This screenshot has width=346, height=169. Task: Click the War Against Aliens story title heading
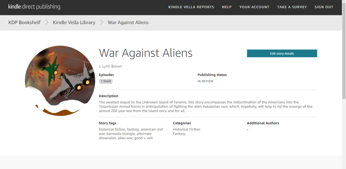coord(146,53)
